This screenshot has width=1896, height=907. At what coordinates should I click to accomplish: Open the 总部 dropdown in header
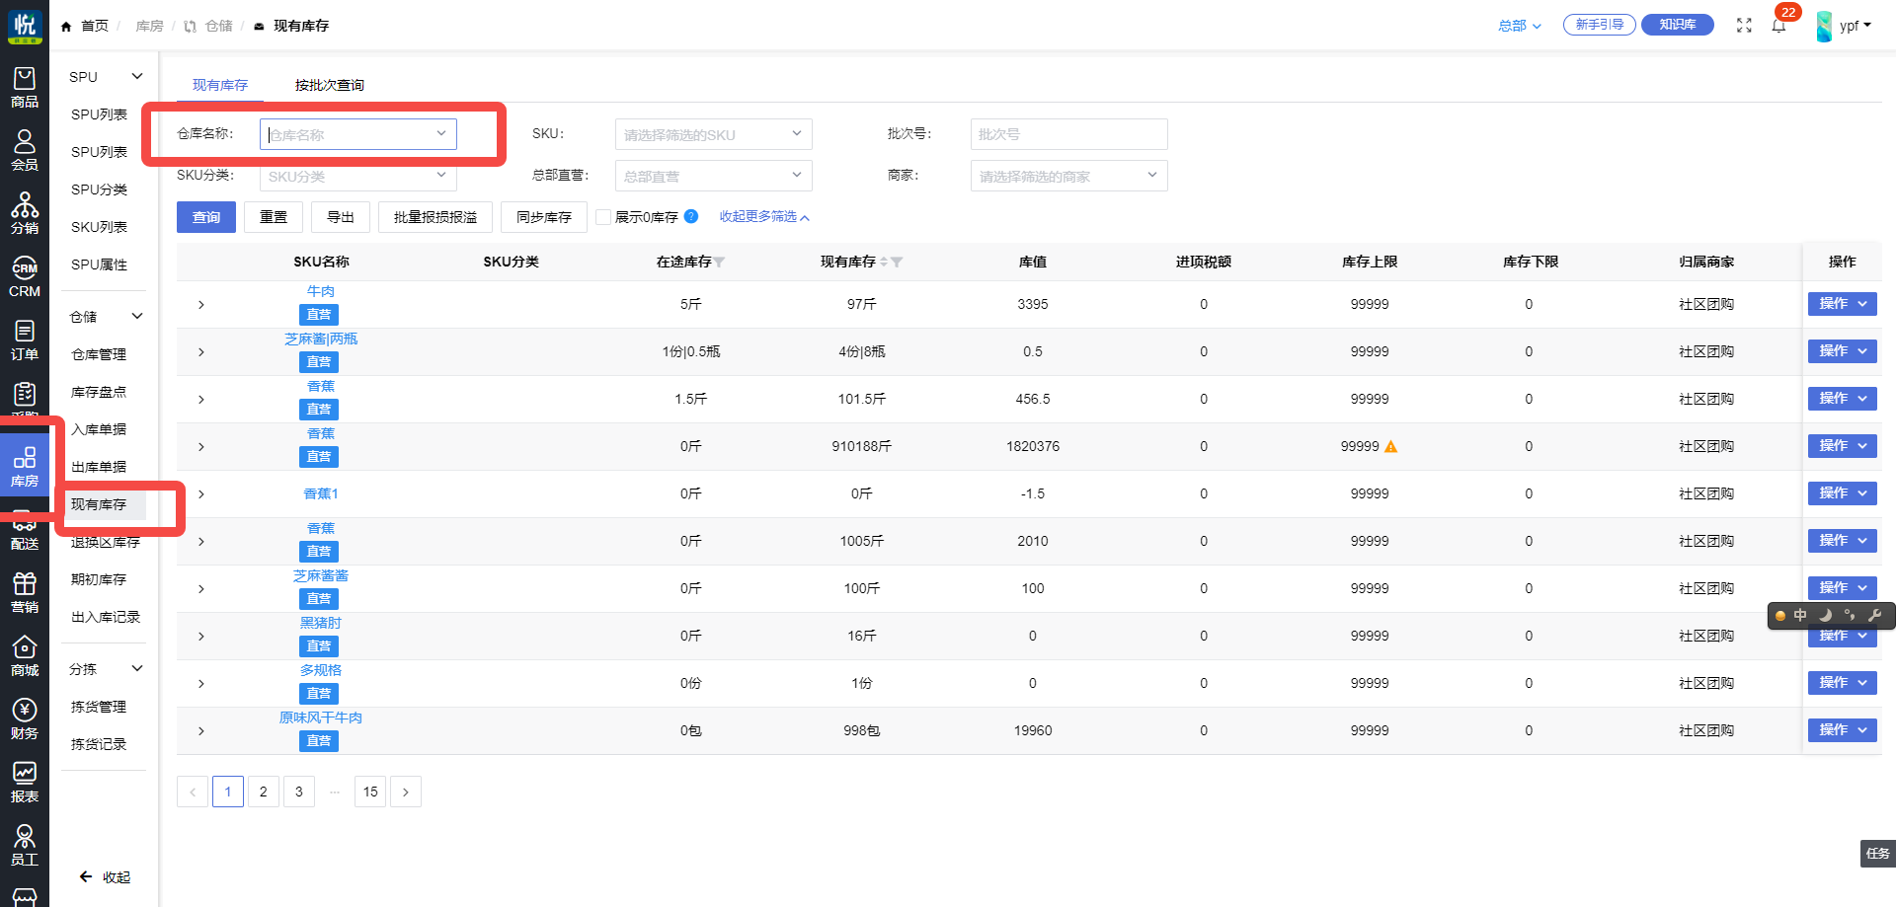[1519, 26]
